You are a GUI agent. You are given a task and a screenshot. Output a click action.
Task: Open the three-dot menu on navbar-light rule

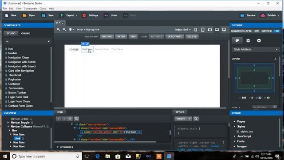[x=223, y=143]
